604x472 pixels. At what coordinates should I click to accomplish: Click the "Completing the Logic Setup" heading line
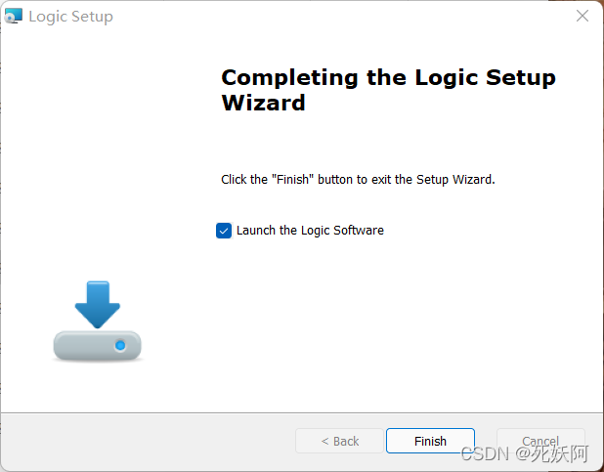pyautogui.click(x=388, y=78)
